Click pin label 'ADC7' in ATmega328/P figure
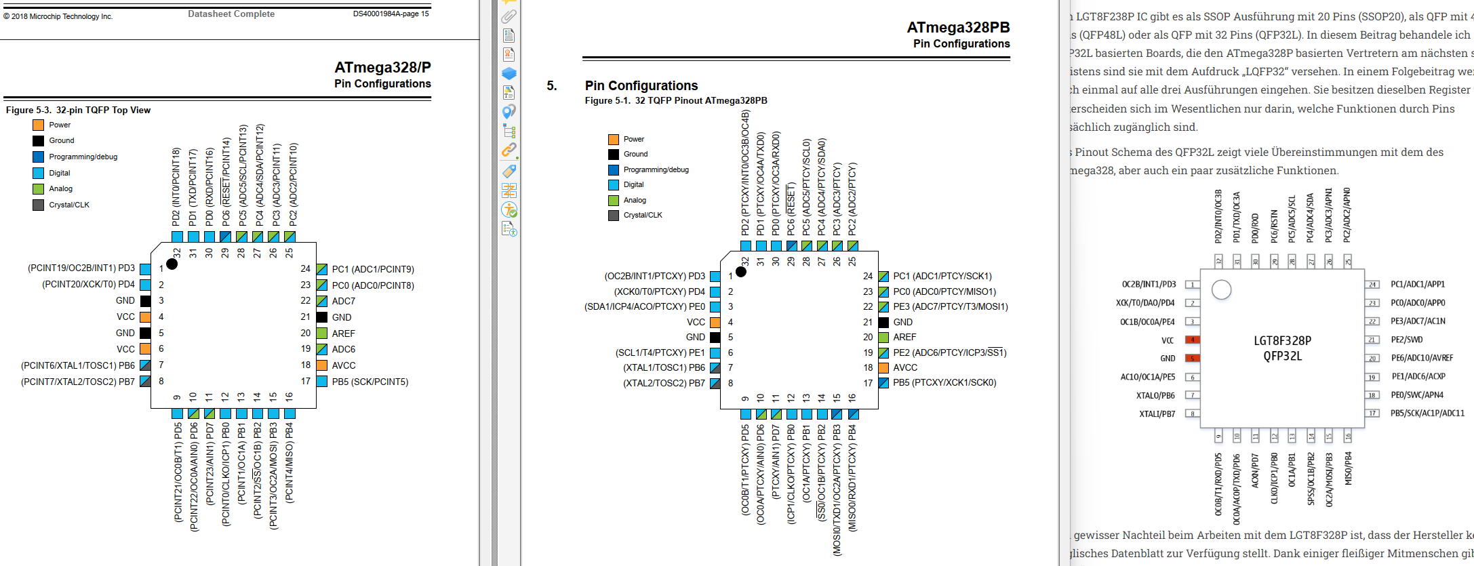Screen dimensions: 1474x566 (344, 301)
